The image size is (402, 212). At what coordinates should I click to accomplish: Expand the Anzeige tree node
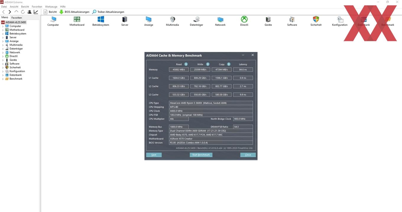pos(3,42)
